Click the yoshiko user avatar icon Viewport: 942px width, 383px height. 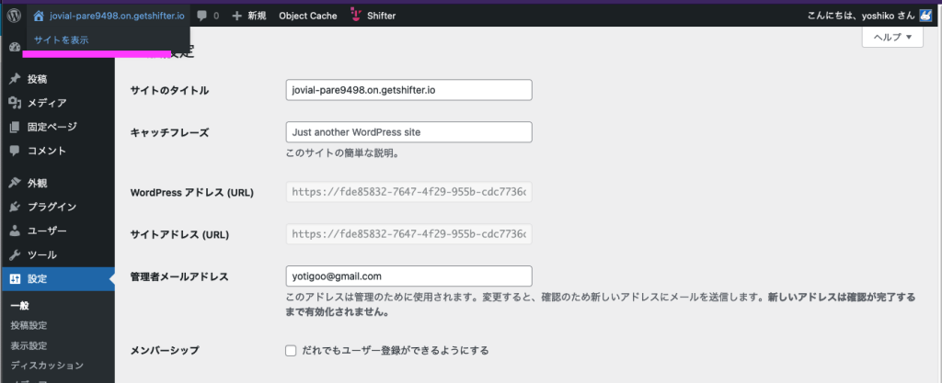coord(925,16)
